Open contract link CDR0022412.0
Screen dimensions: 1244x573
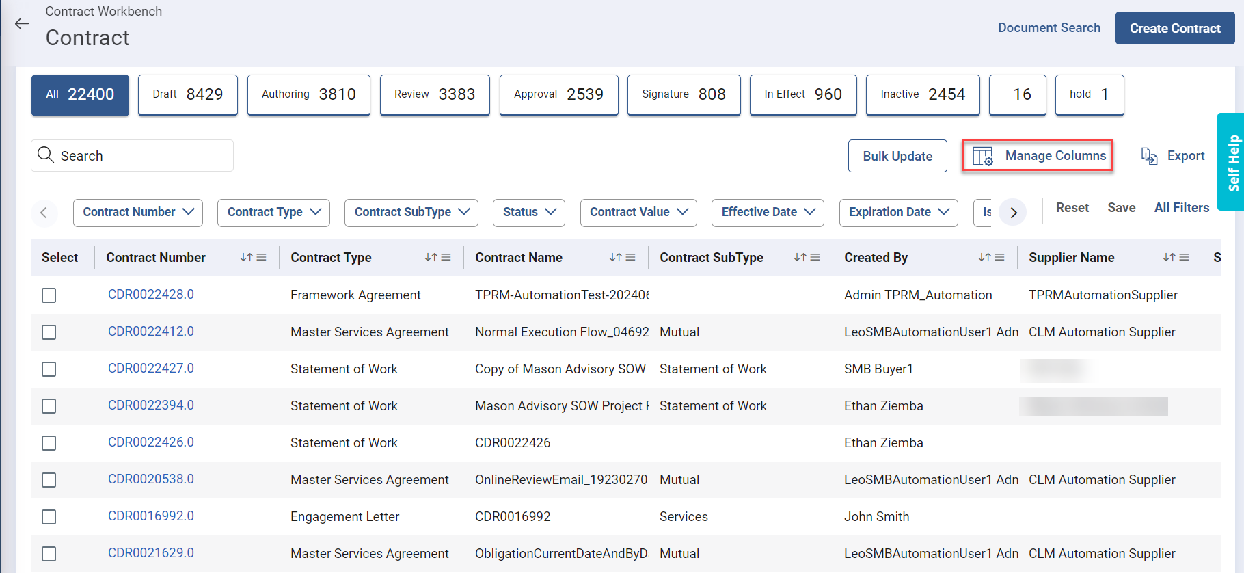point(151,332)
